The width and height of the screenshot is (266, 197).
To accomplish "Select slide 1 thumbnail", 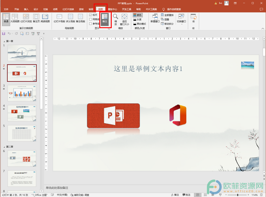I will (x=22, y=53).
